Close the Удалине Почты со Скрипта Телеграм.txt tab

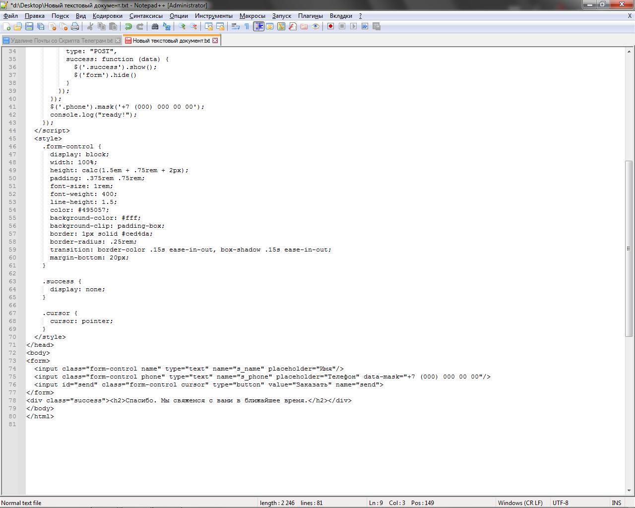[118, 41]
